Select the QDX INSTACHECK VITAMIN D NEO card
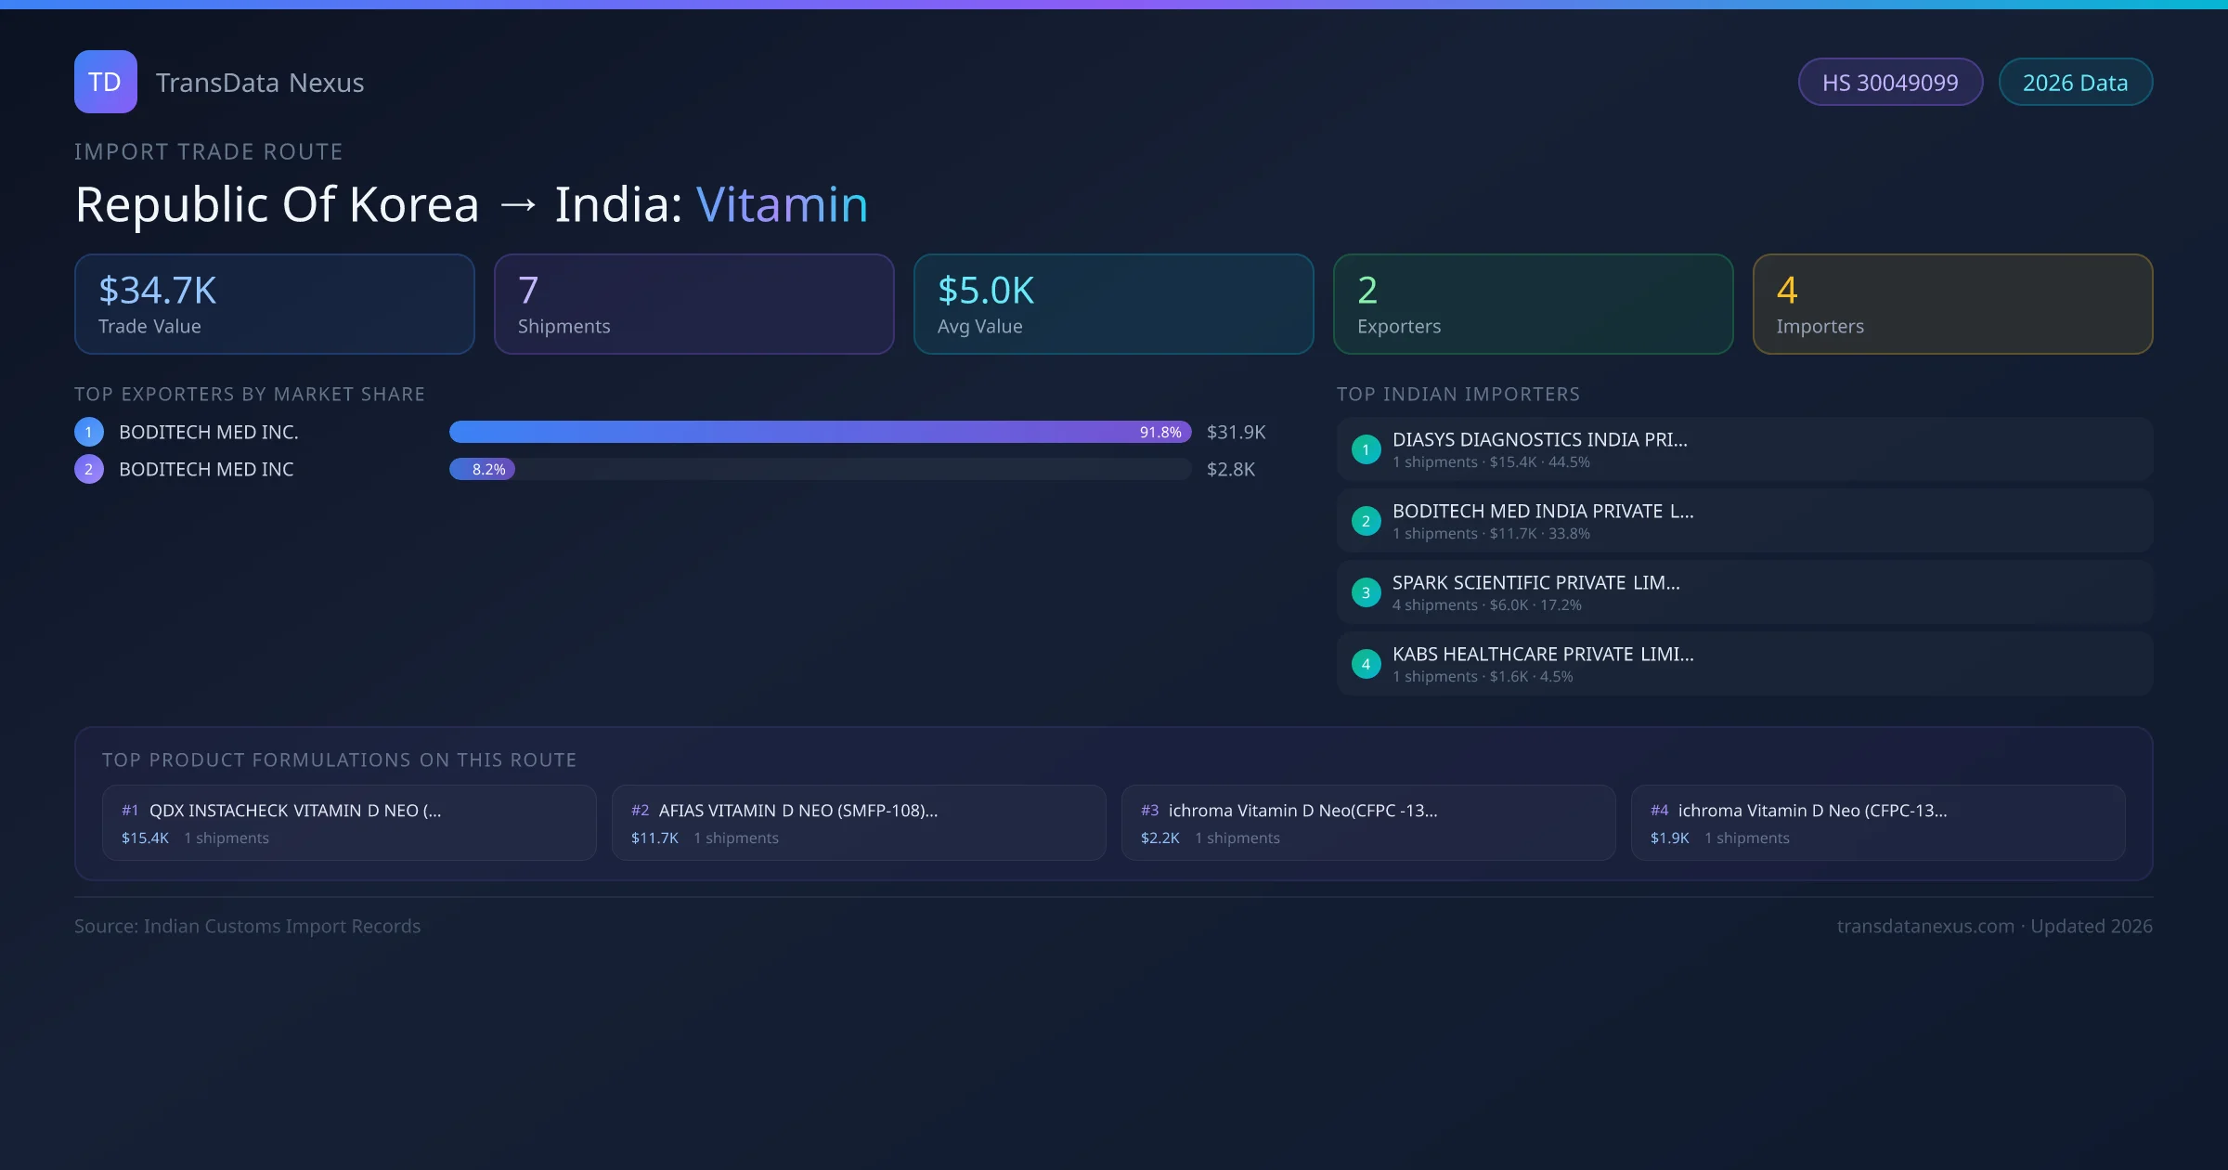This screenshot has width=2228, height=1170. coord(350,823)
